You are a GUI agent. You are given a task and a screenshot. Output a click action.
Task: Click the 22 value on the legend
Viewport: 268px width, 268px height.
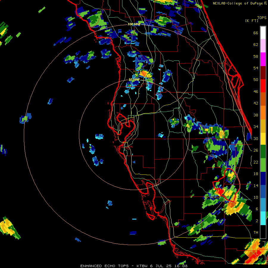click(256, 162)
